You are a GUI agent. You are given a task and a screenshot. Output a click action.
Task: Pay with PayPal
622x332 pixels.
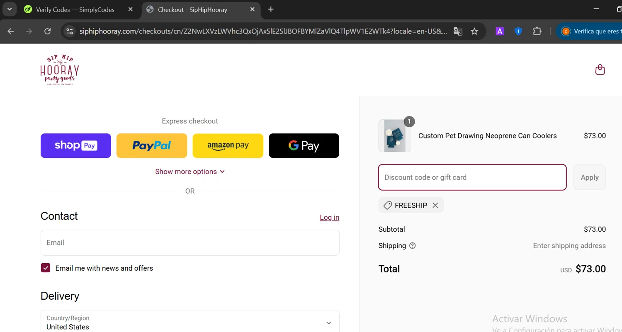152,145
